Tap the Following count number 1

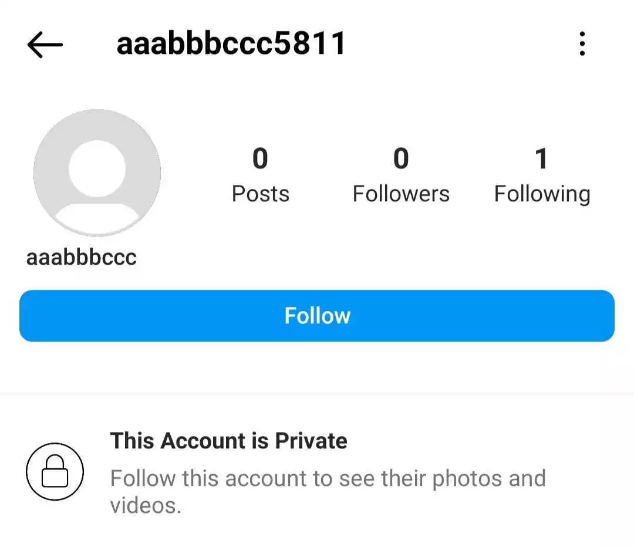coord(542,159)
